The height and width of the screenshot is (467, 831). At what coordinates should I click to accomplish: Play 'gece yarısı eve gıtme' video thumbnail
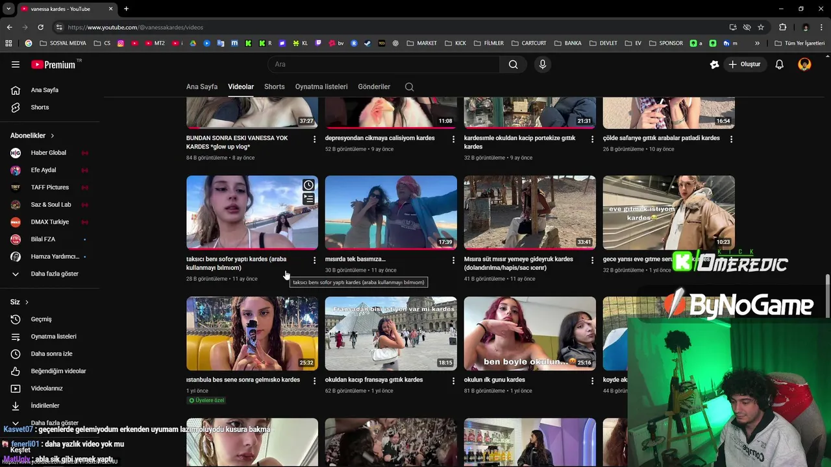point(669,212)
